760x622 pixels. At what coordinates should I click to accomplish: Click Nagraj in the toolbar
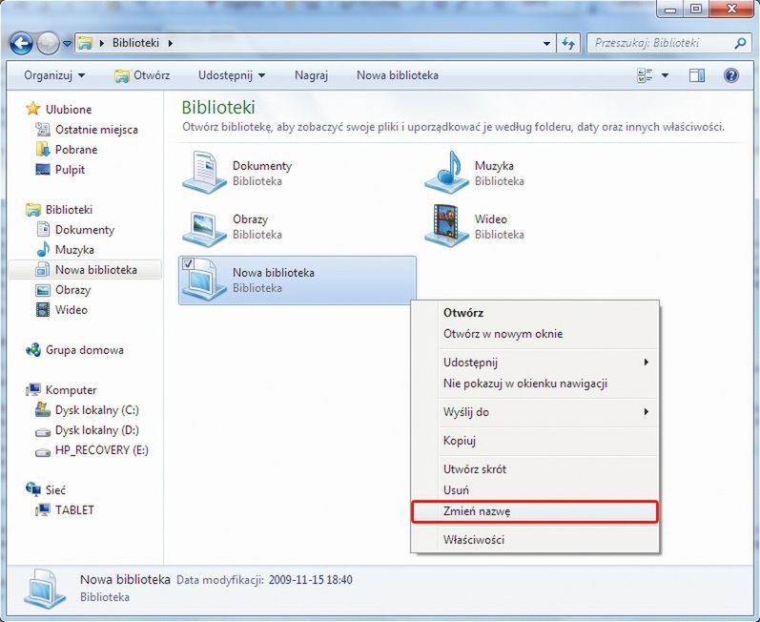(311, 75)
